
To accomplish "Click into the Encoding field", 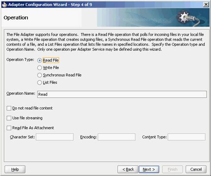I will [117, 137].
